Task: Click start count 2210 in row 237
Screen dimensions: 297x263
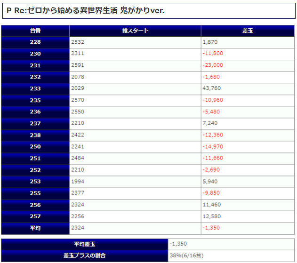Action: tap(78, 123)
